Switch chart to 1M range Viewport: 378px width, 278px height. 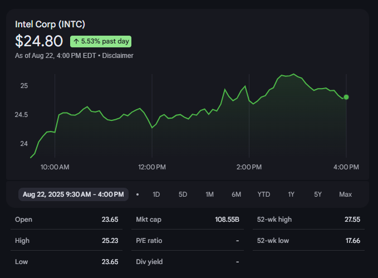209,194
